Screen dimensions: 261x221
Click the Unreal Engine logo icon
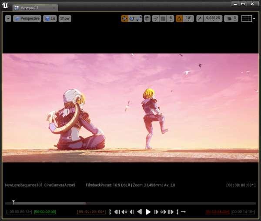coord(5,5)
